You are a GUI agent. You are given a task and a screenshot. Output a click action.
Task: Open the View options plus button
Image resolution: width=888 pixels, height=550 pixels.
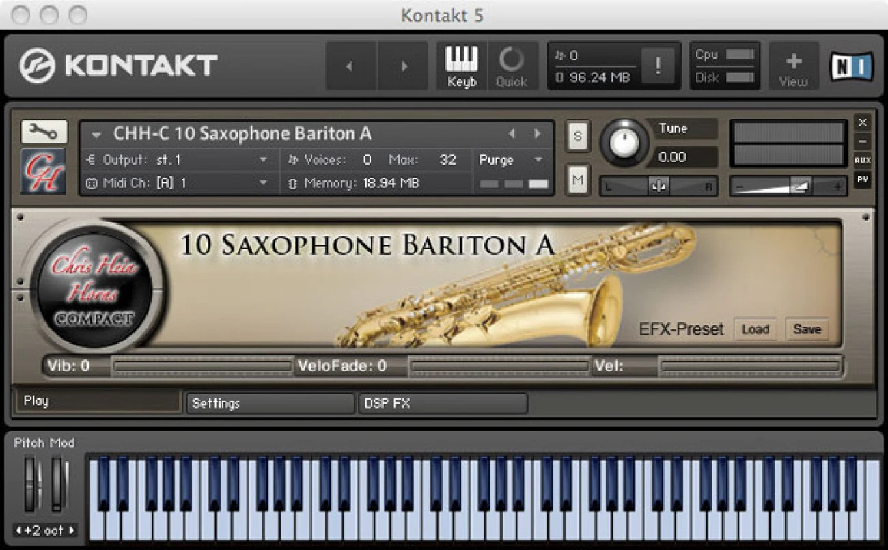(x=793, y=66)
